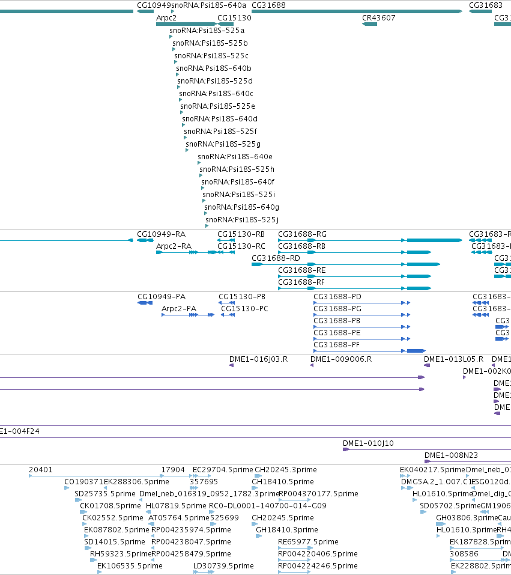The height and width of the screenshot is (575, 511).
Task: Click the DME1-008N23 clone feature
Action: coord(468,461)
